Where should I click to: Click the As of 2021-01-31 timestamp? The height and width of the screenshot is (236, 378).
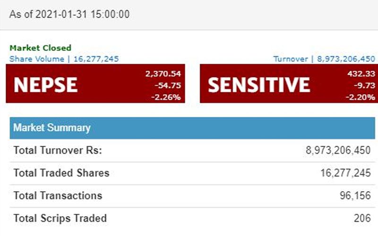[69, 14]
